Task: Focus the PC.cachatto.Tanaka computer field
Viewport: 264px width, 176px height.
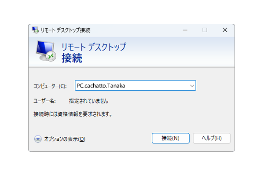Action: [136, 85]
